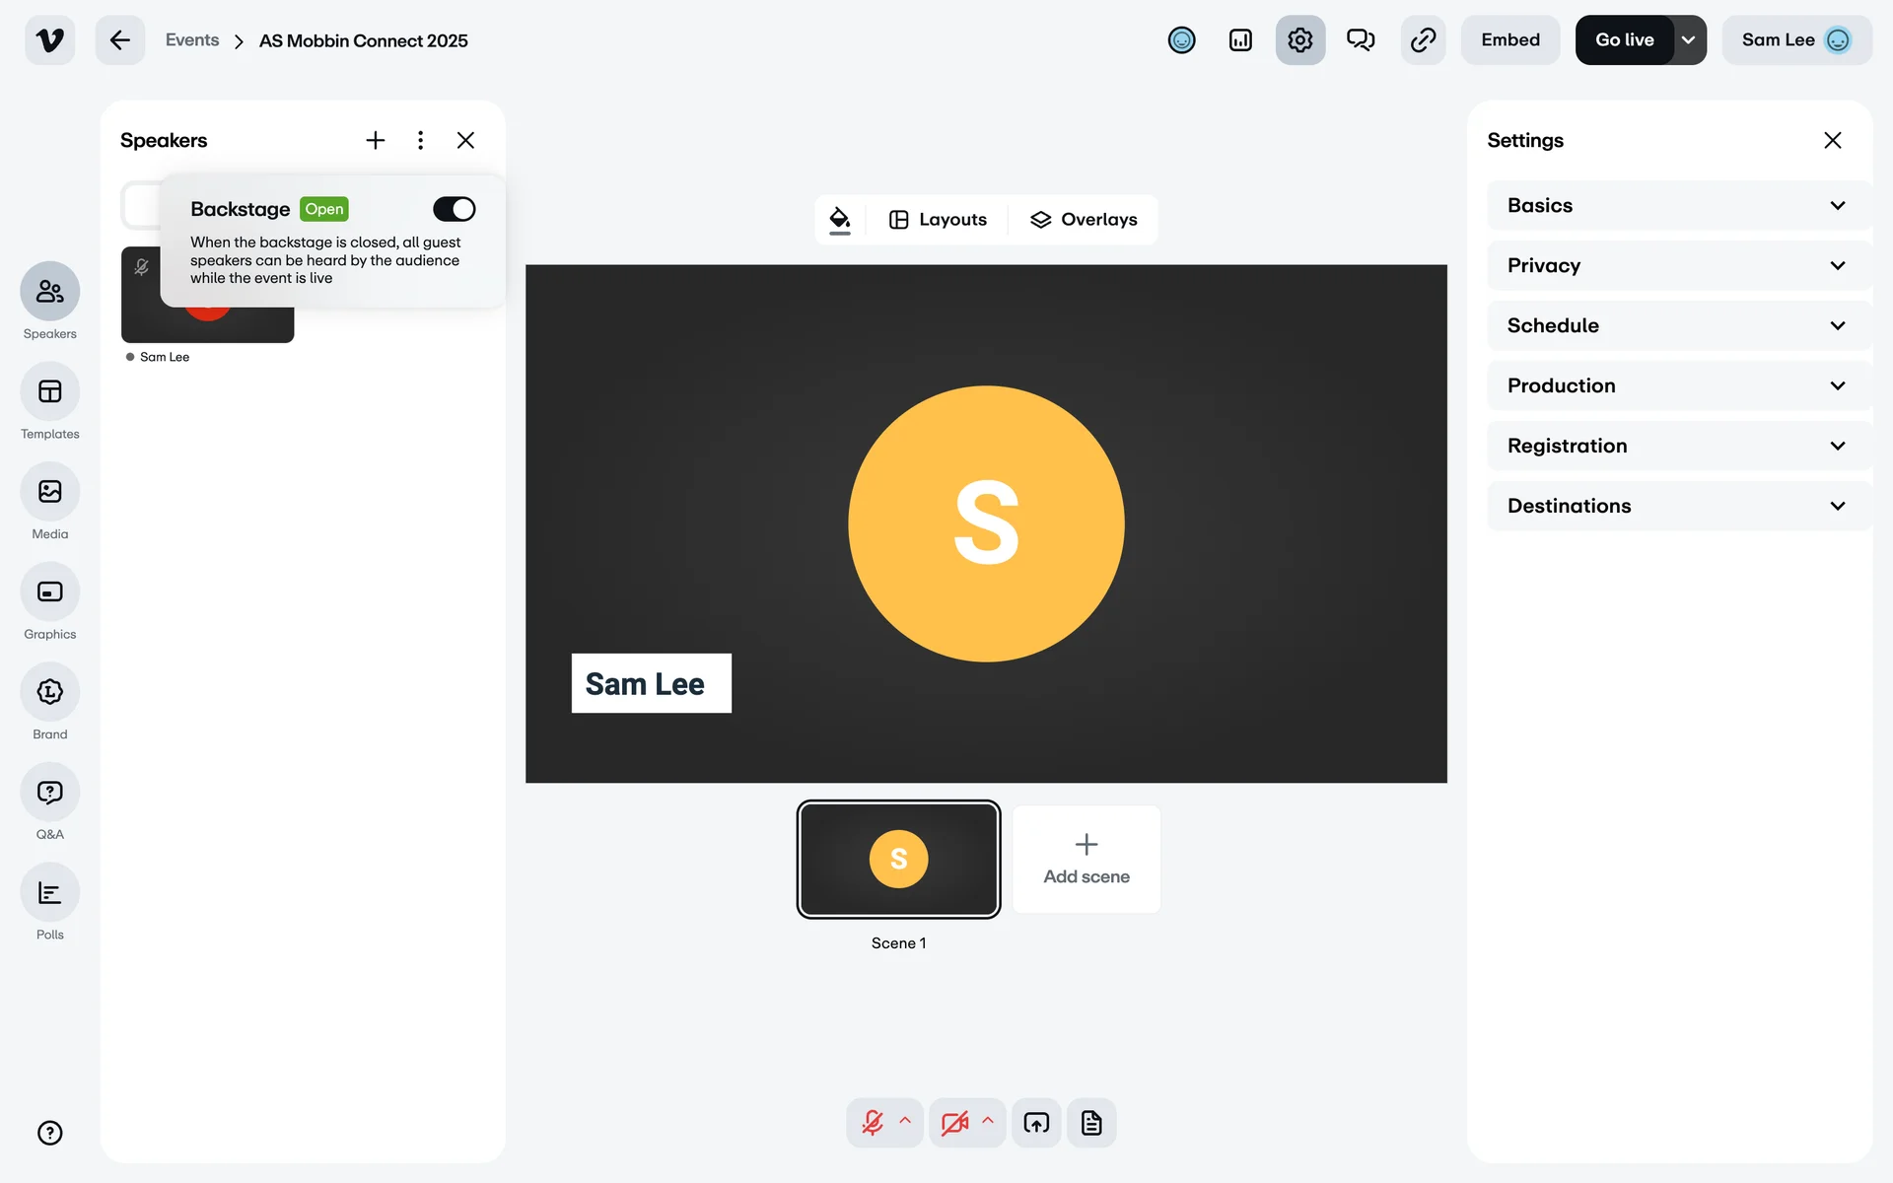The width and height of the screenshot is (1893, 1183).
Task: Open the Brand sidebar panel
Action: coord(49,692)
